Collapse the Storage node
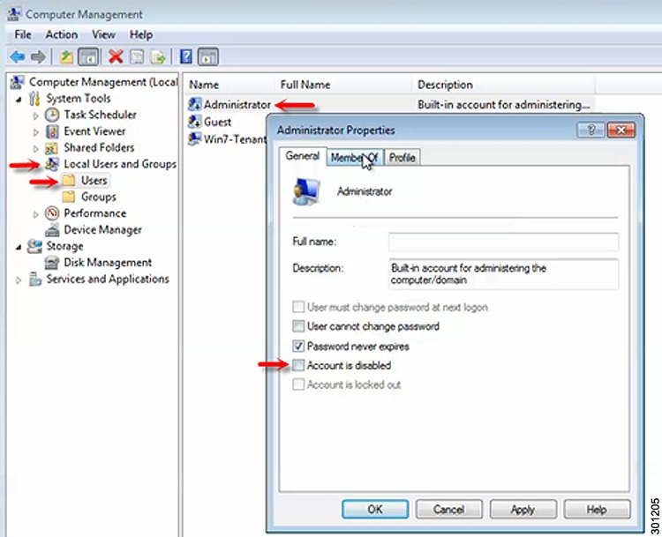 tap(19, 248)
